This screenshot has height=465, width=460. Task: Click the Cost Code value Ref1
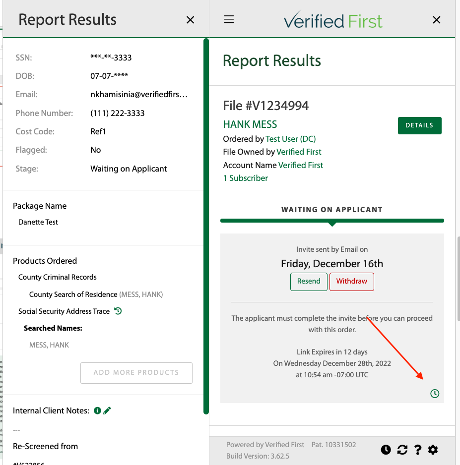(98, 131)
